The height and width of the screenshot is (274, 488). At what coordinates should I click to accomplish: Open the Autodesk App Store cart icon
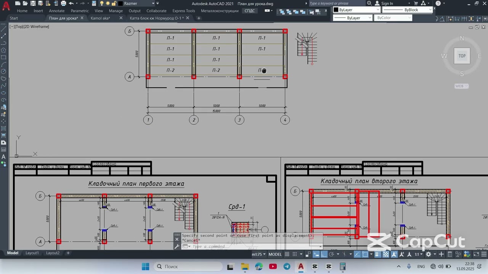(x=416, y=3)
